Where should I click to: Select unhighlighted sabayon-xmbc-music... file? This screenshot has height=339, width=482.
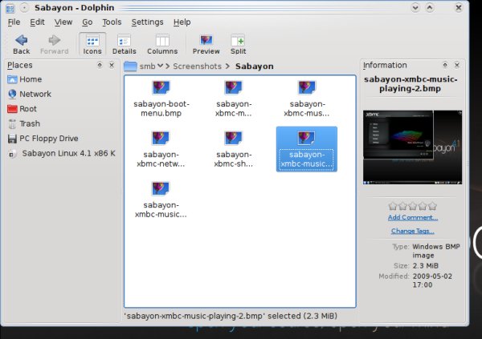[x=161, y=200]
